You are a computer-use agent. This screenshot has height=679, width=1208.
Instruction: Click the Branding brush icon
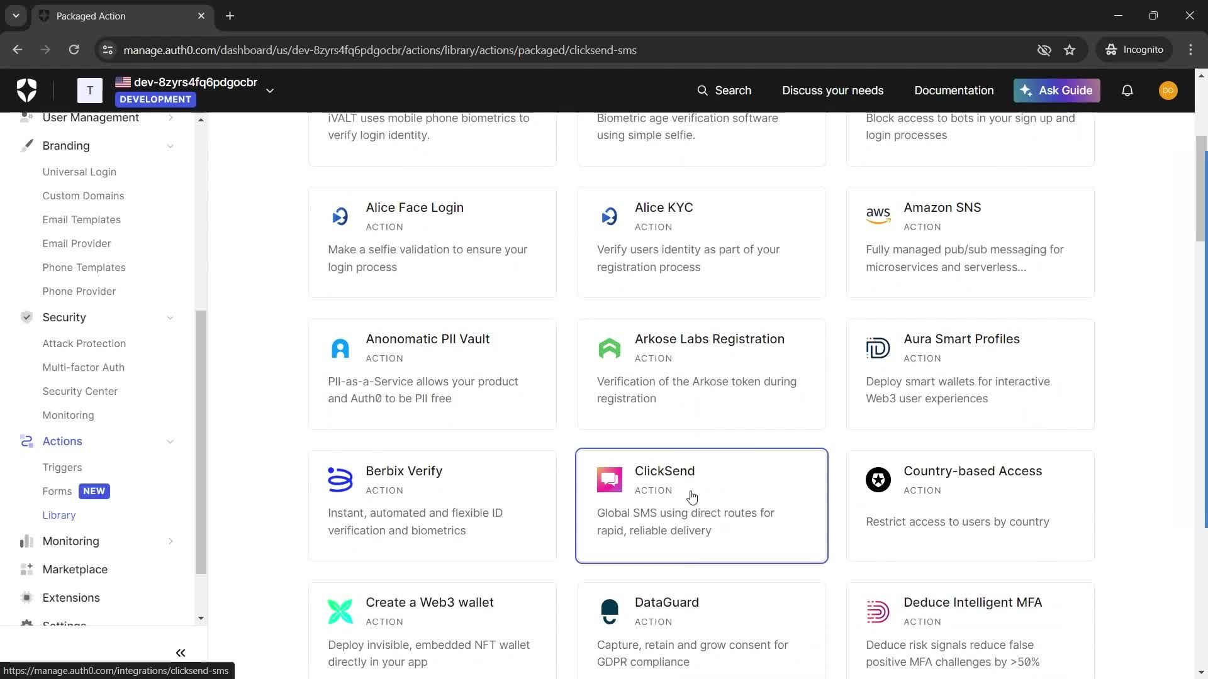click(26, 146)
